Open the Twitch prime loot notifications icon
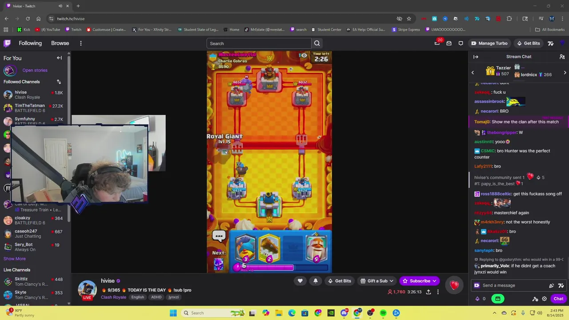The height and width of the screenshot is (320, 569). point(437,43)
